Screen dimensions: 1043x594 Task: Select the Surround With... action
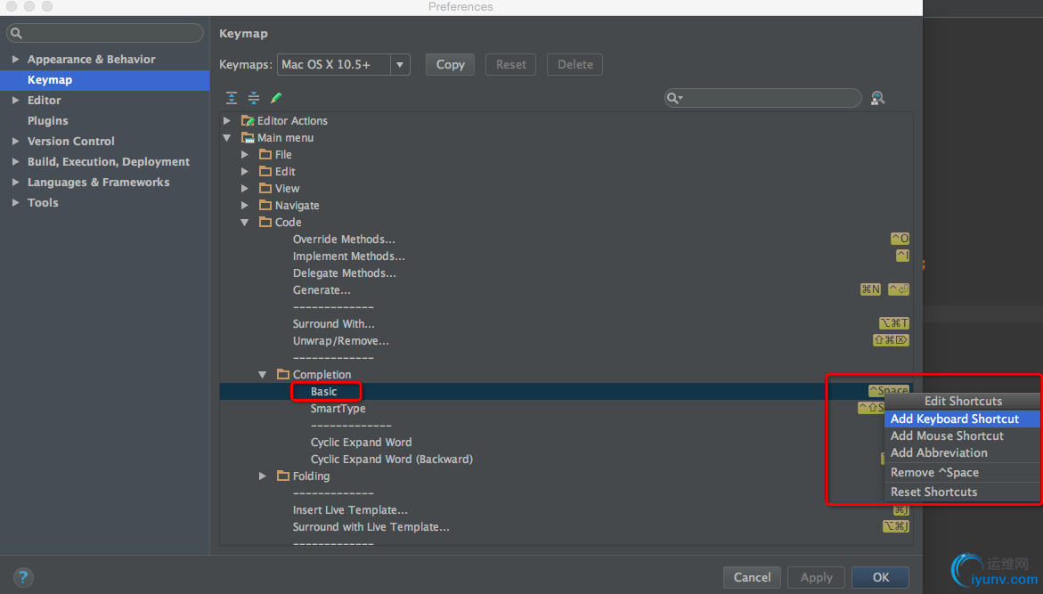coord(334,324)
